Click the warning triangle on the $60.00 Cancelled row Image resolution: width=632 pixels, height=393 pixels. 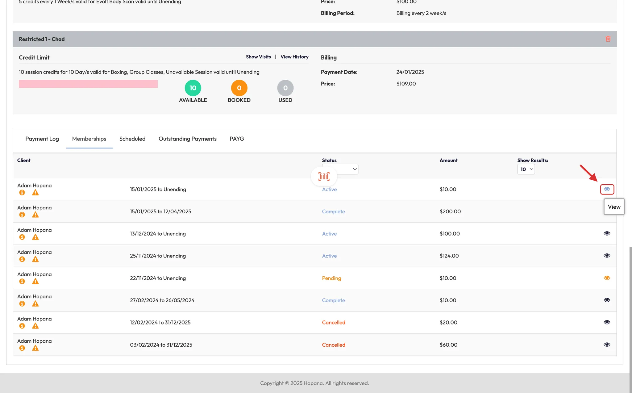pos(35,348)
